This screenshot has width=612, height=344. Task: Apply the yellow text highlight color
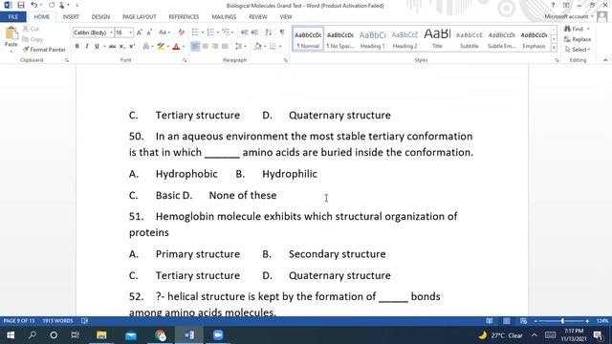161,47
